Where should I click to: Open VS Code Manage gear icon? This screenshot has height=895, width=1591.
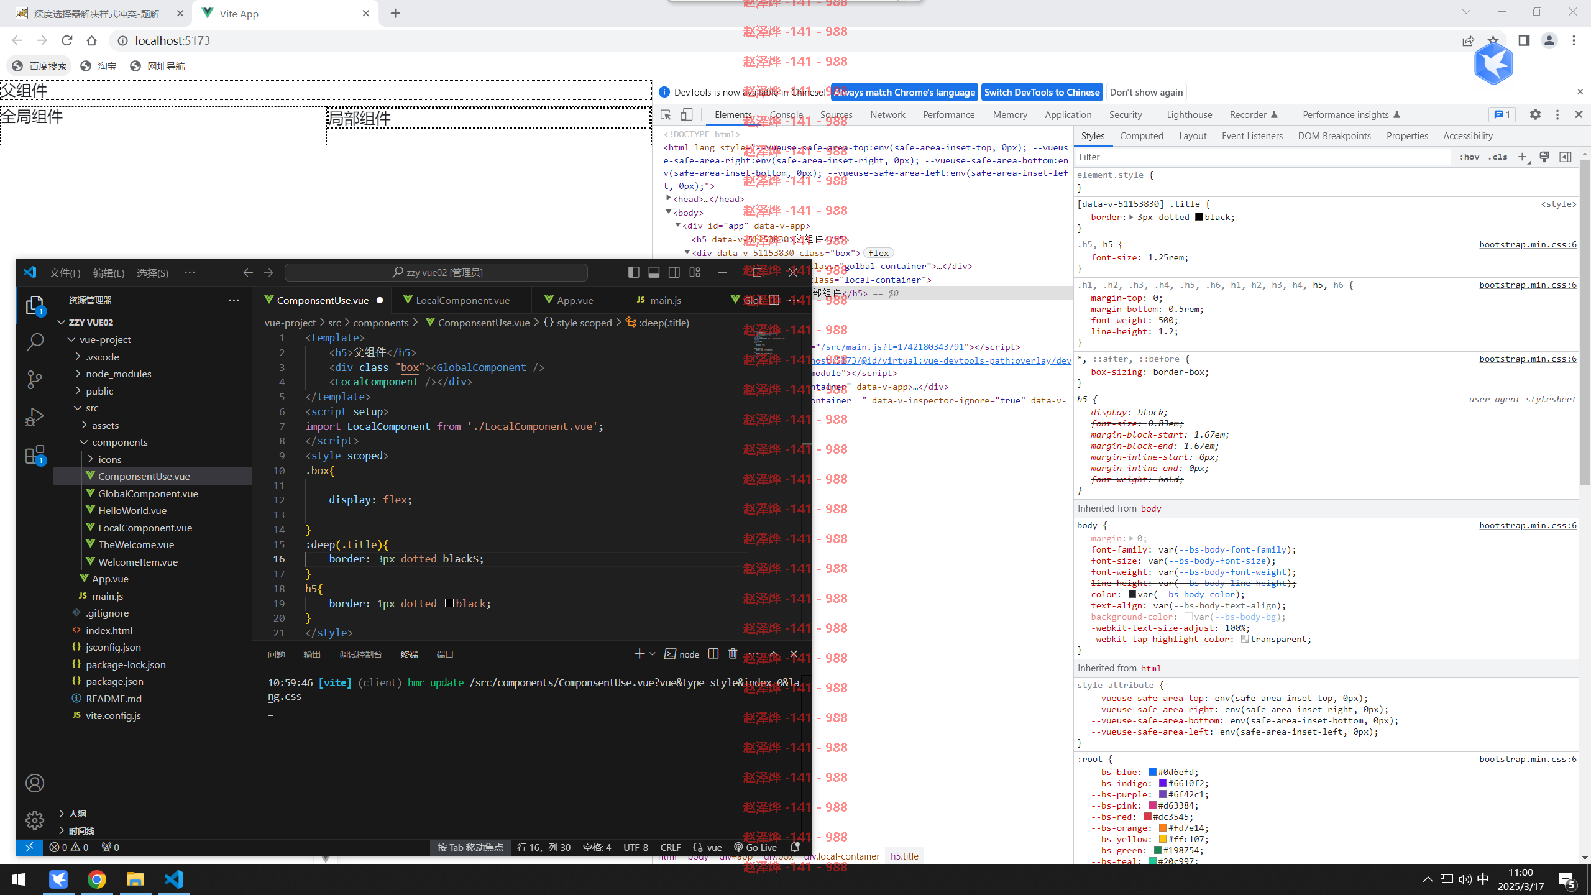pos(35,820)
